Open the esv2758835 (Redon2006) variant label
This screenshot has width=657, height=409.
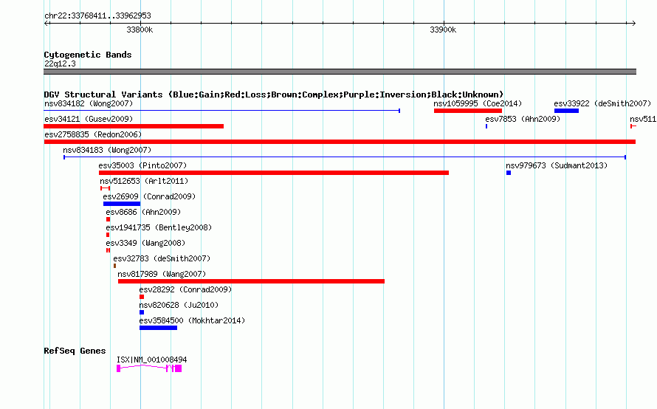pos(93,134)
